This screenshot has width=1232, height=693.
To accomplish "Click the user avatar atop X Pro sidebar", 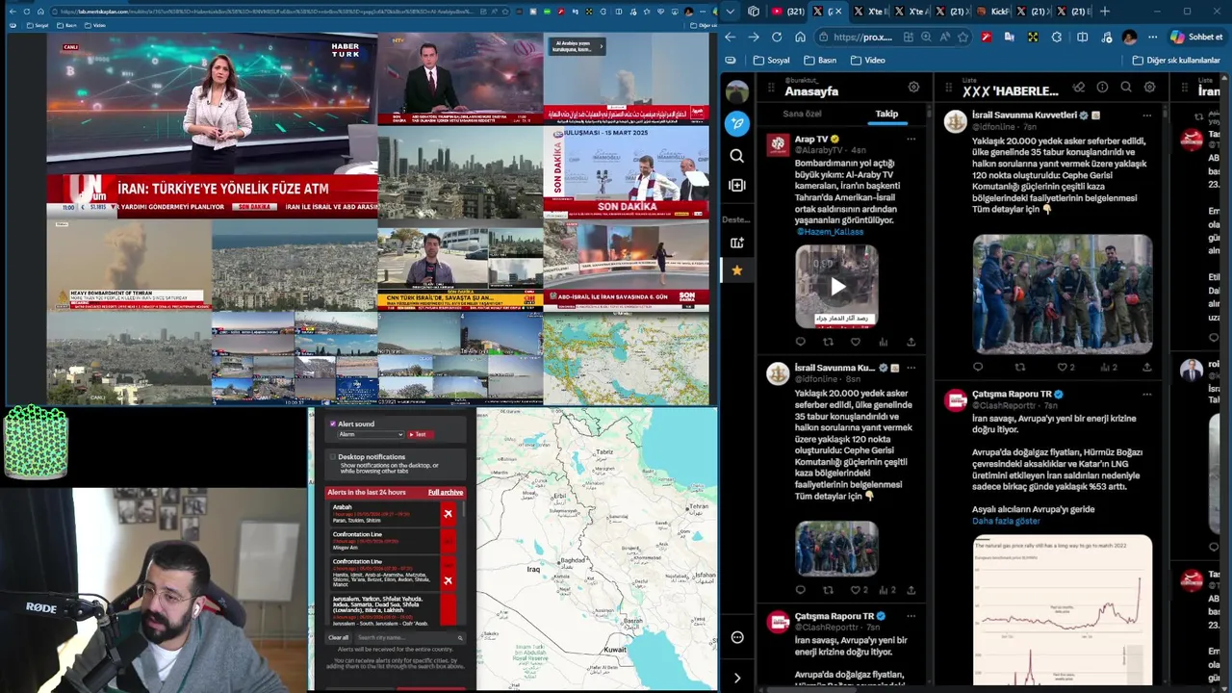I will [x=737, y=91].
